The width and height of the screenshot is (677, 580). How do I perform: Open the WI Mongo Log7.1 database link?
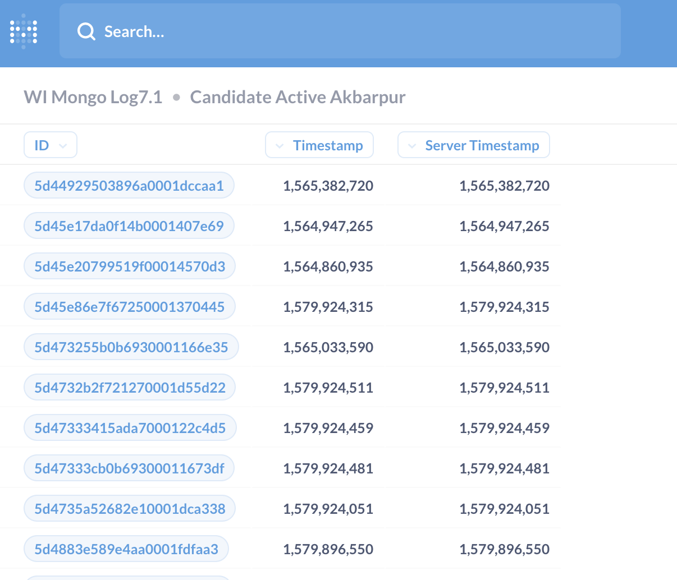pyautogui.click(x=93, y=97)
